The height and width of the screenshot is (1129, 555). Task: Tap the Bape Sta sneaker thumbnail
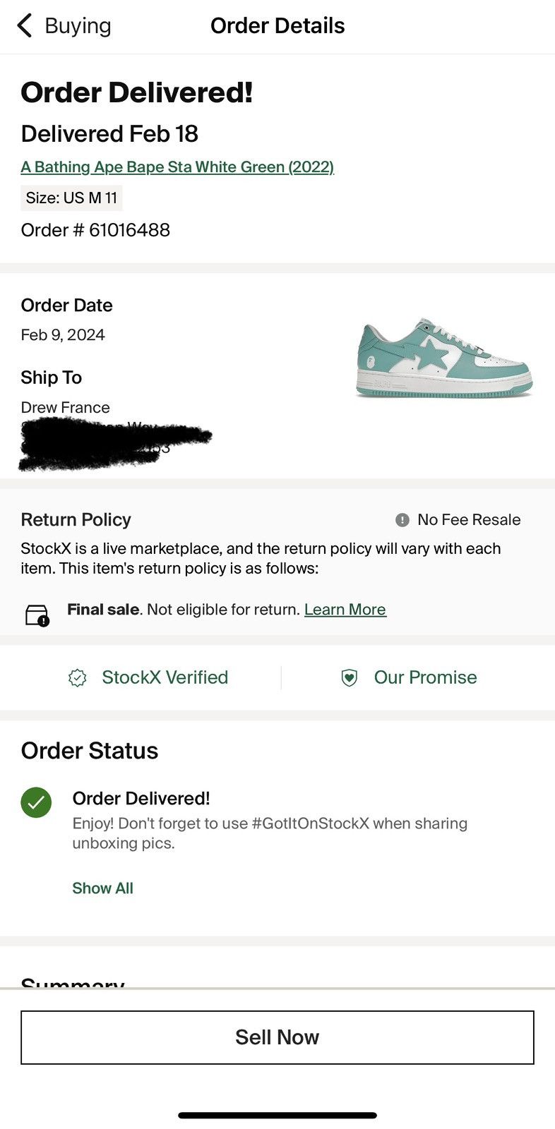click(x=443, y=358)
